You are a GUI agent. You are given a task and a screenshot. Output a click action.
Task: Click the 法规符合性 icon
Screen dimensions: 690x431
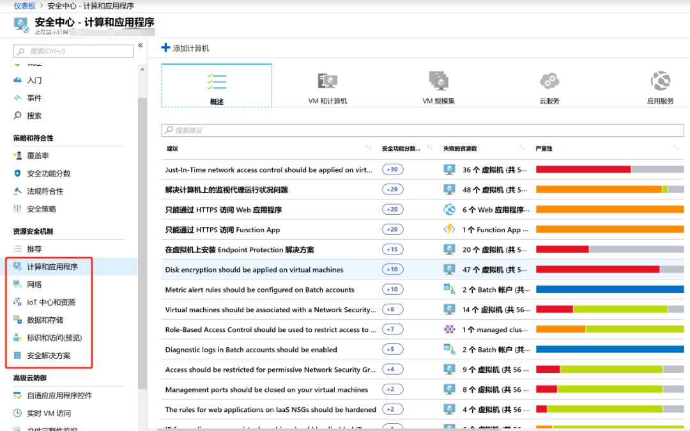tap(18, 191)
